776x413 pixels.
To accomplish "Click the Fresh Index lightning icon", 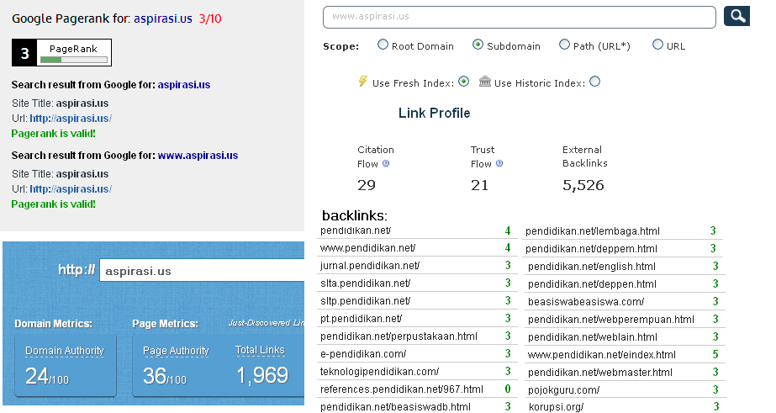I will (363, 82).
